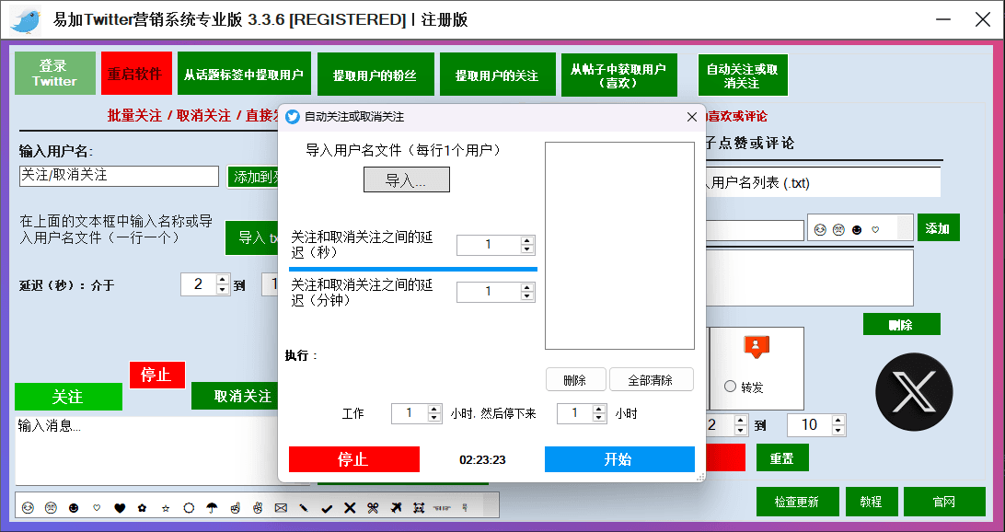Insert the sun circle symbol
Screen dimensions: 1005x532
(189, 508)
